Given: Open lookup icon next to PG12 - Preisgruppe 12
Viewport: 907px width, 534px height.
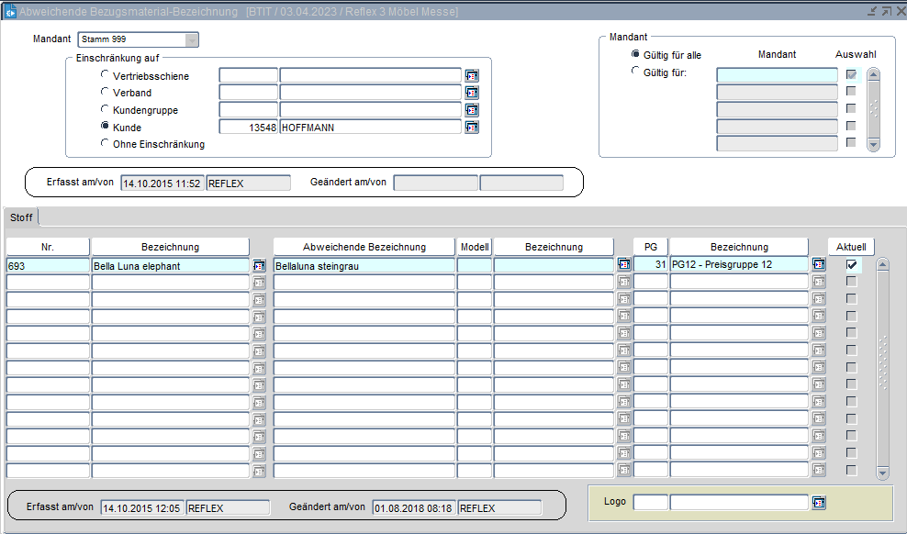Looking at the screenshot, I should tap(819, 265).
